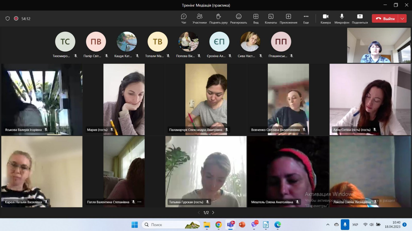Show hidden system tray icons
The width and height of the screenshot is (412, 231).
[x=328, y=225]
